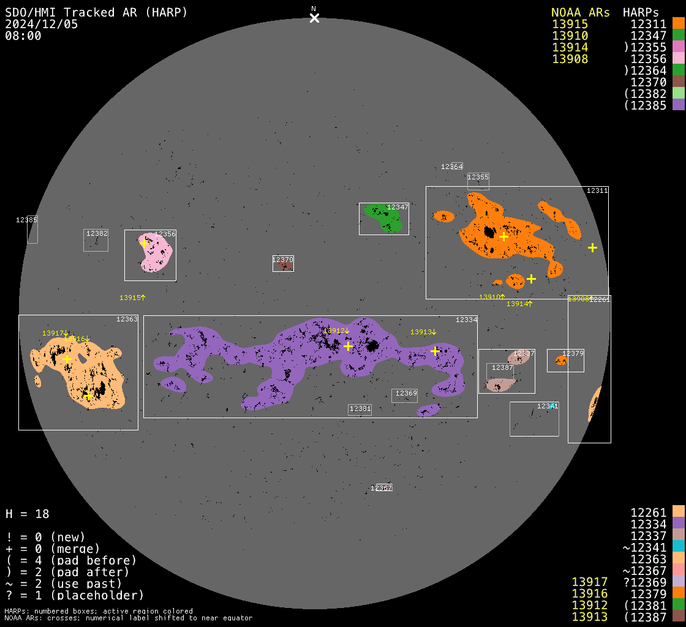686x627 pixels.
Task: Select the yellow cross below the 13913 label
Action: pos(435,351)
